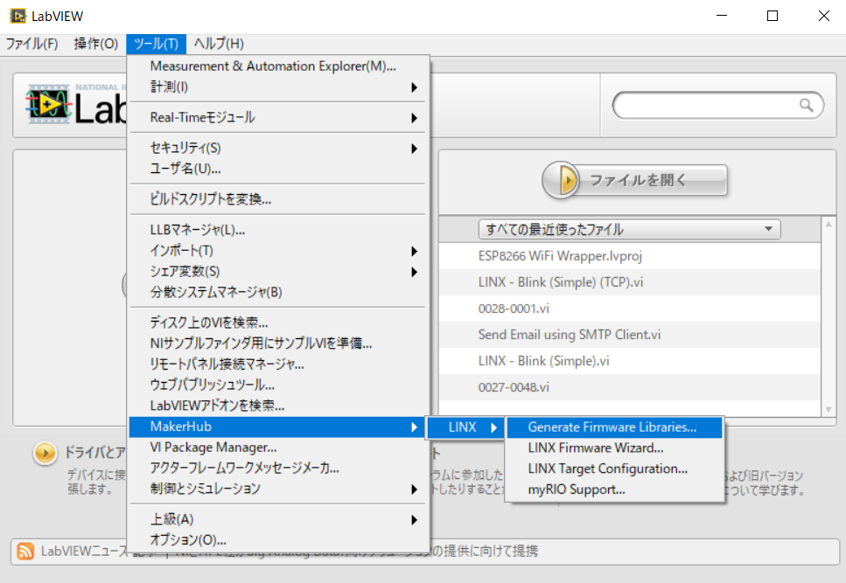Select Generate Firmware Libraries... item
The height and width of the screenshot is (583, 846).
coord(614,427)
